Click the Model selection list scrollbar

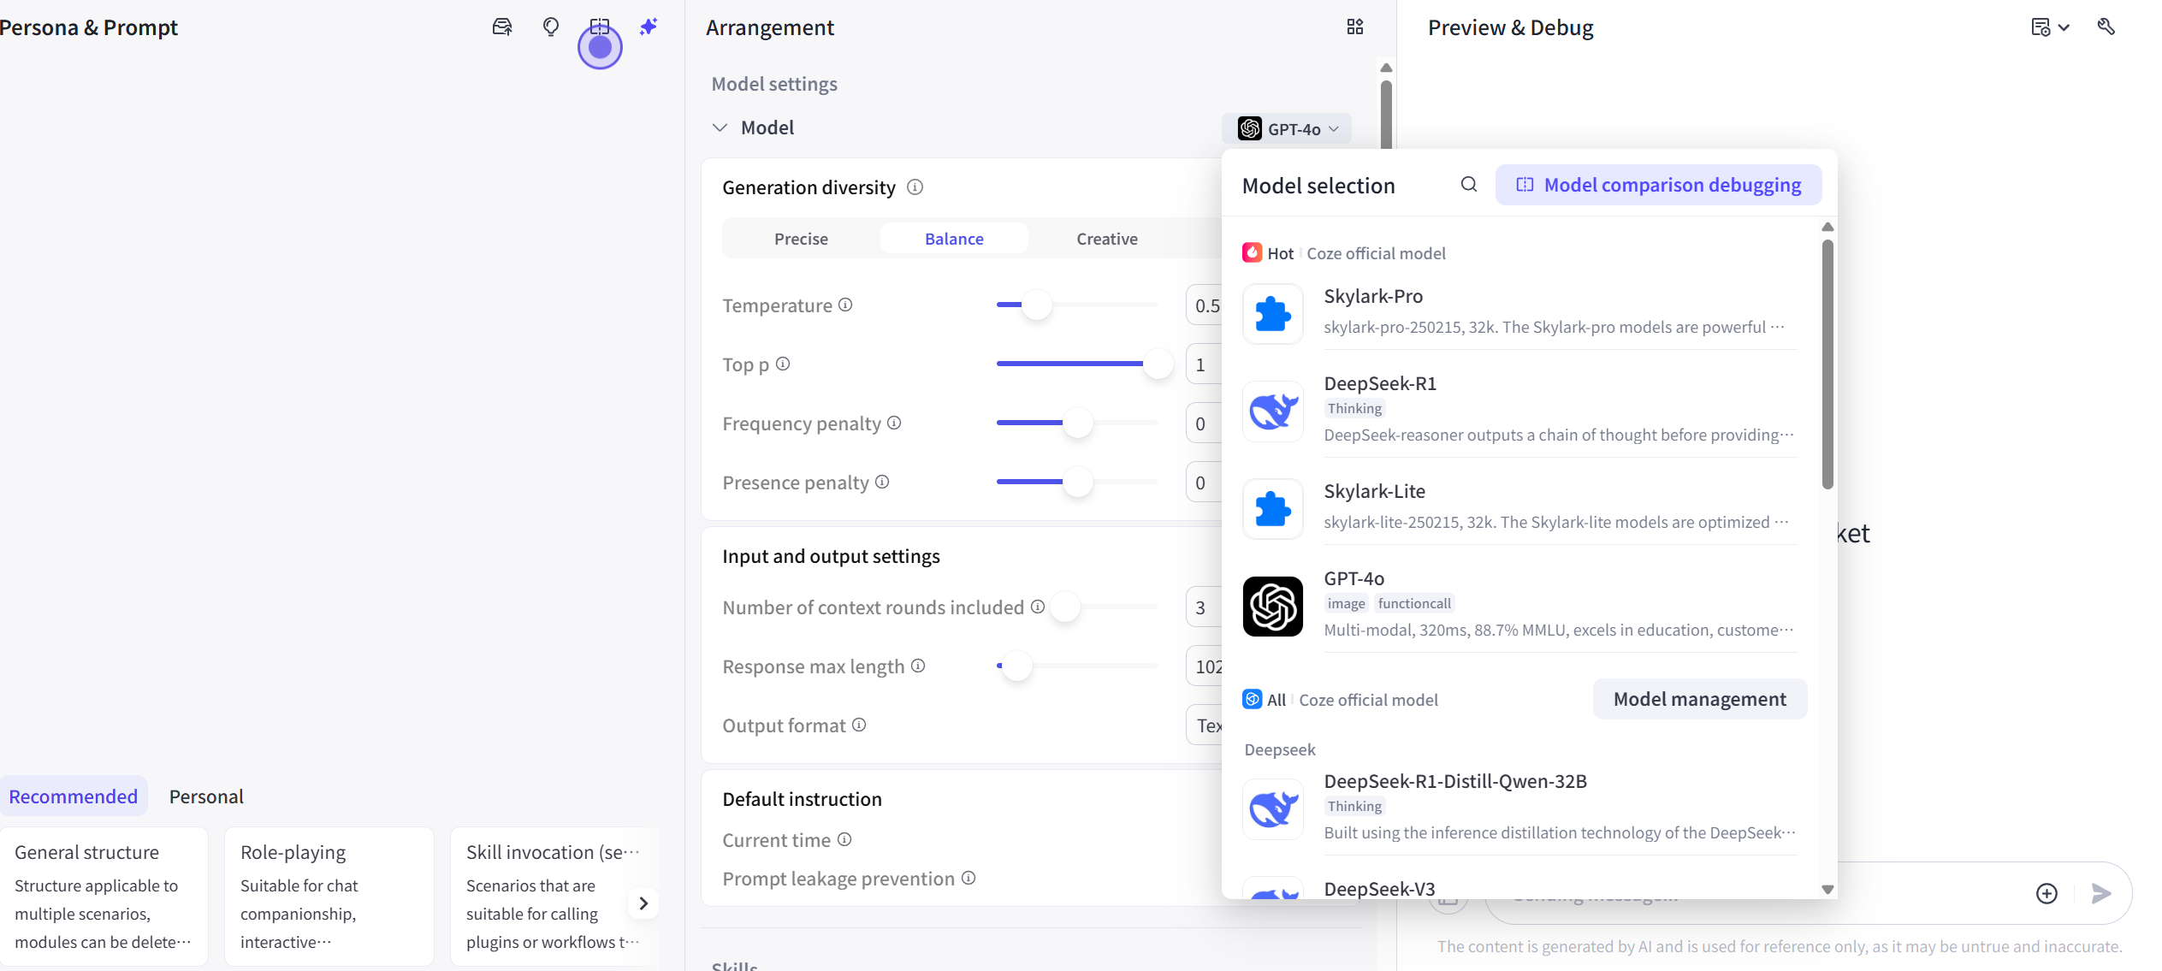(1827, 364)
